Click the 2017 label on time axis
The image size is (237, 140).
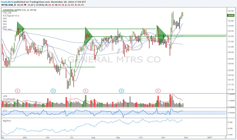coord(210,137)
